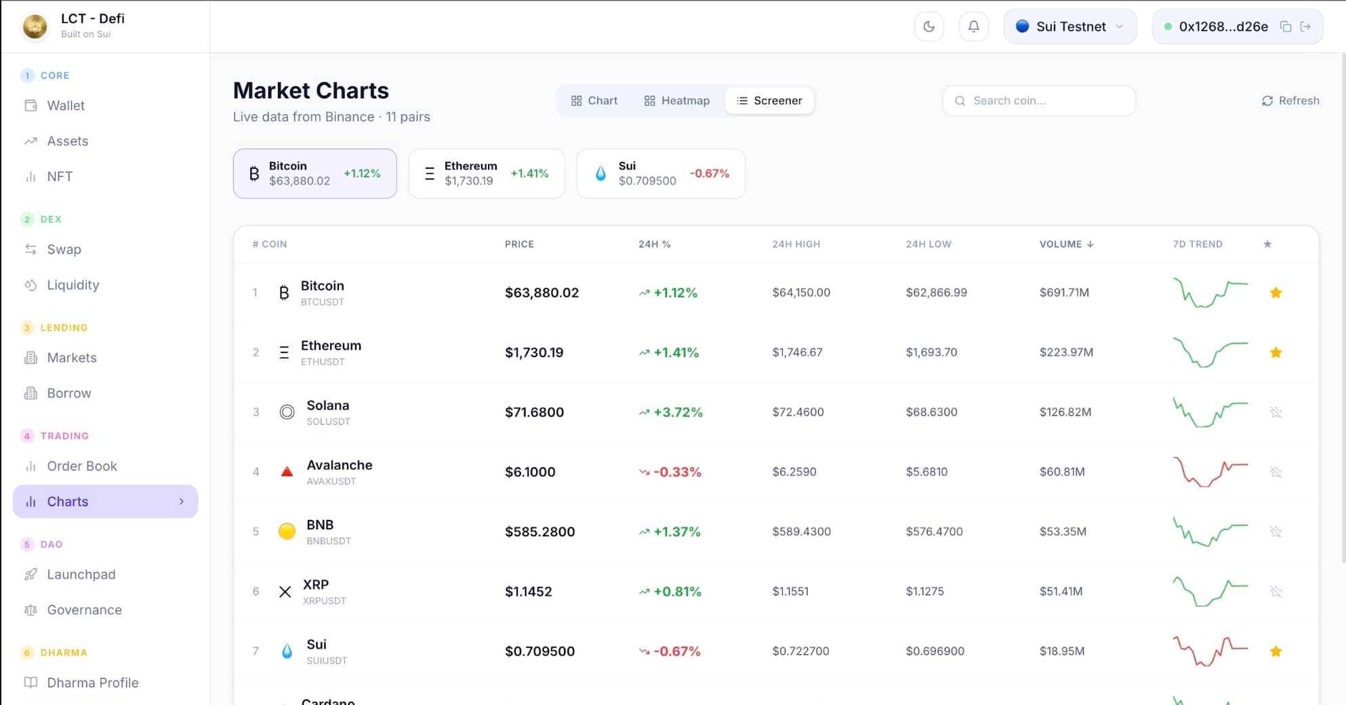Click the BNB yellow coin icon
The height and width of the screenshot is (705, 1346).
coord(287,531)
